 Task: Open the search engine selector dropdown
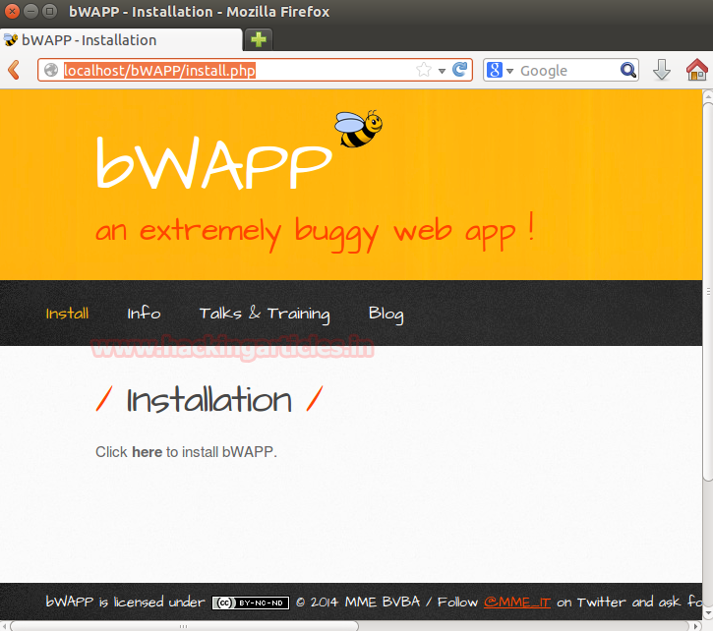click(501, 71)
